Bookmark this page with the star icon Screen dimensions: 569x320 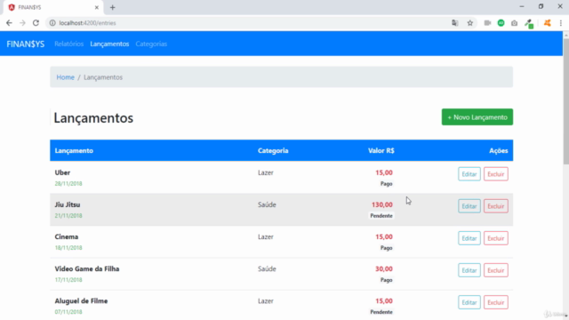click(470, 23)
